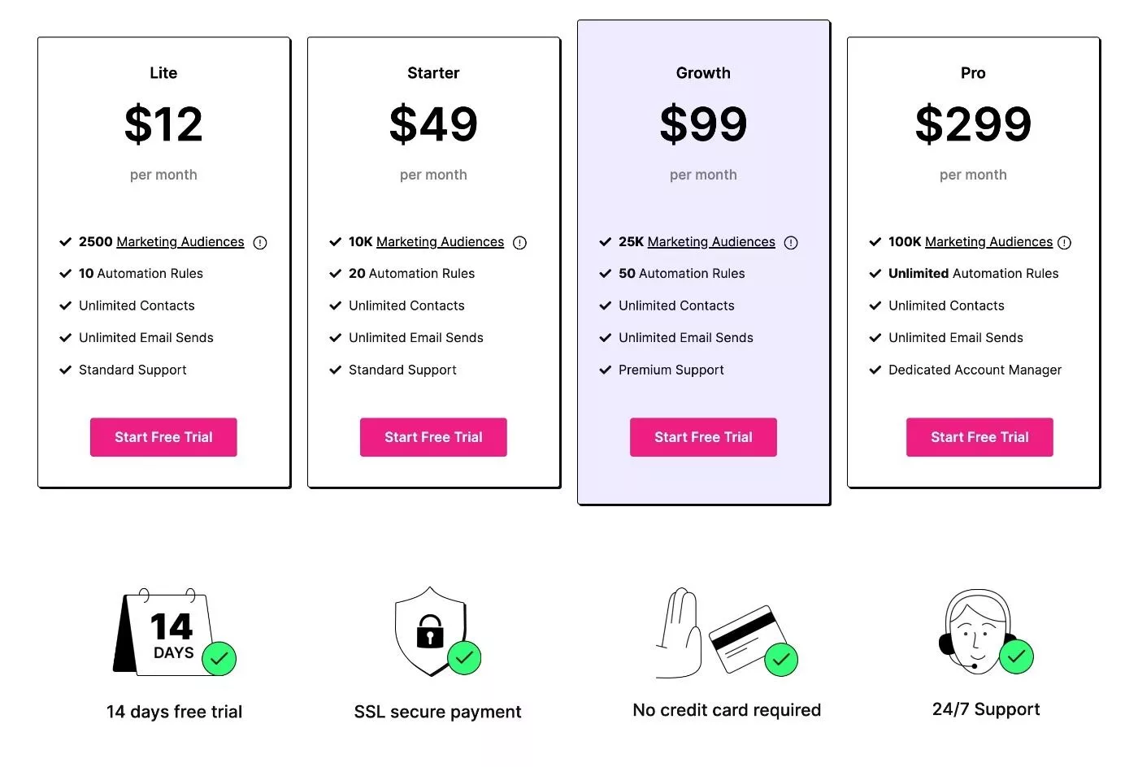Screen dimensions: 1138x767
Task: Start the free trial for Starter plan
Action: pyautogui.click(x=433, y=437)
